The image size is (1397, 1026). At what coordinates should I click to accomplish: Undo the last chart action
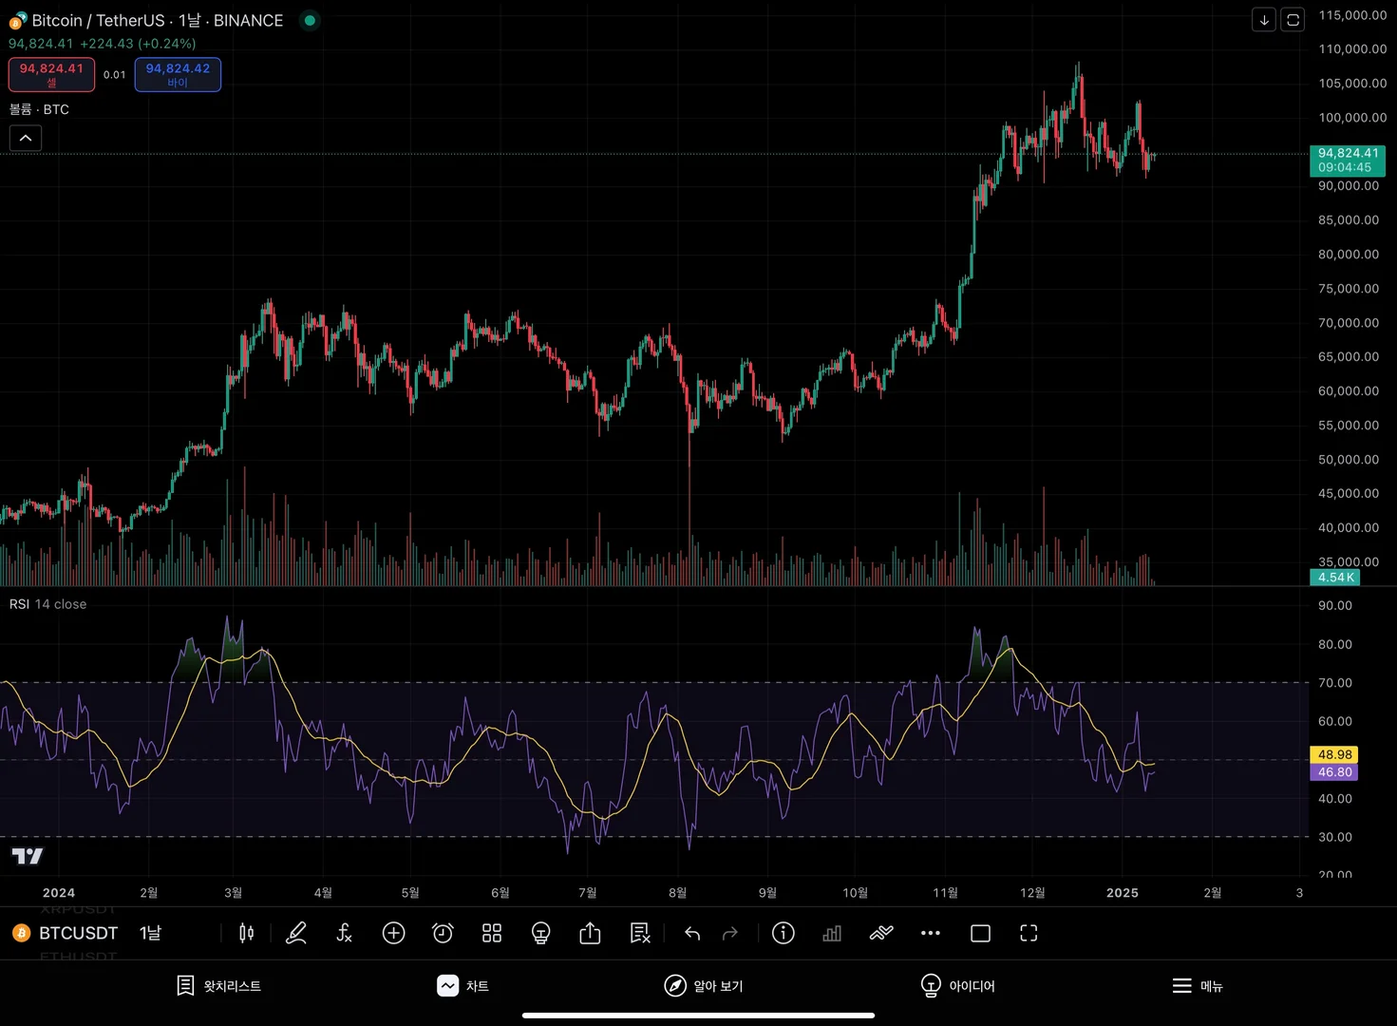coord(692,933)
